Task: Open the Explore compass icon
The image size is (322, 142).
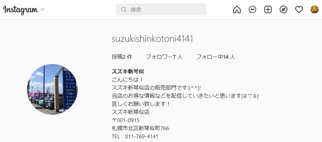Action: coord(284,9)
